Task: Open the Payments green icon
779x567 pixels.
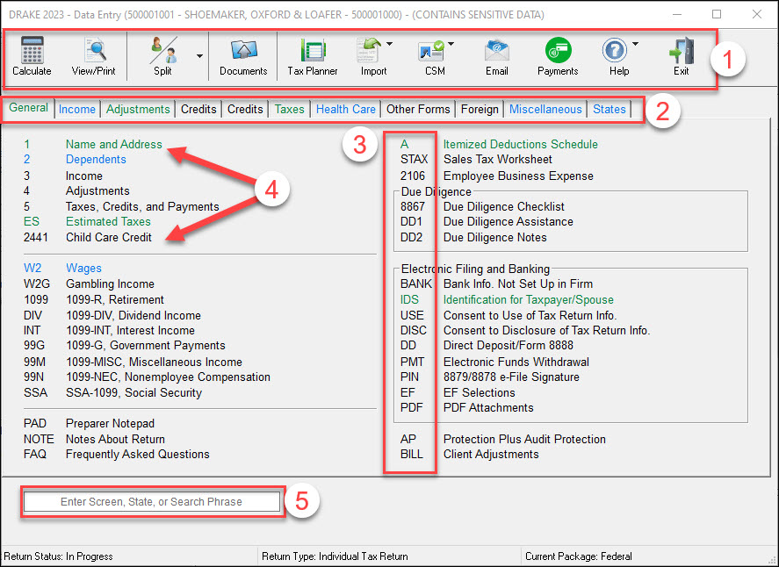Action: pyautogui.click(x=558, y=50)
